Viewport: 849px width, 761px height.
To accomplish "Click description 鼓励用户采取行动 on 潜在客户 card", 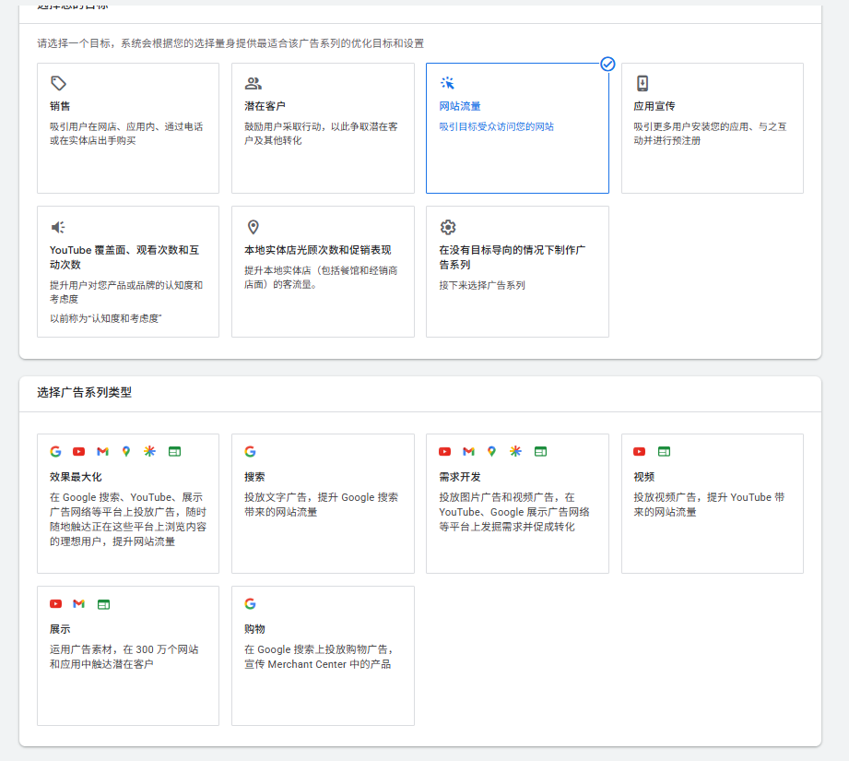I will (x=321, y=133).
